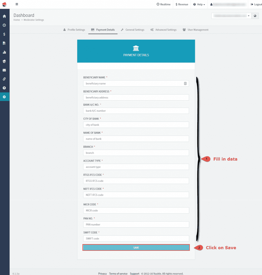Click the SAVE button below SWIFT code
This screenshot has width=262, height=275.
(136, 247)
